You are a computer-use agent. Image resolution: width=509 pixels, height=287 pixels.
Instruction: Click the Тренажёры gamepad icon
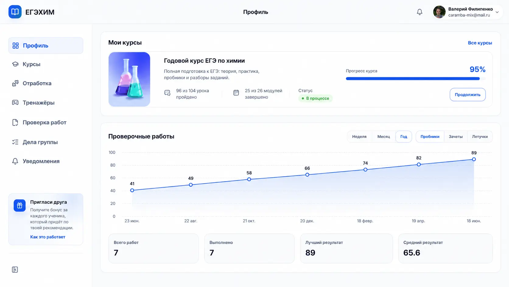pos(15,102)
